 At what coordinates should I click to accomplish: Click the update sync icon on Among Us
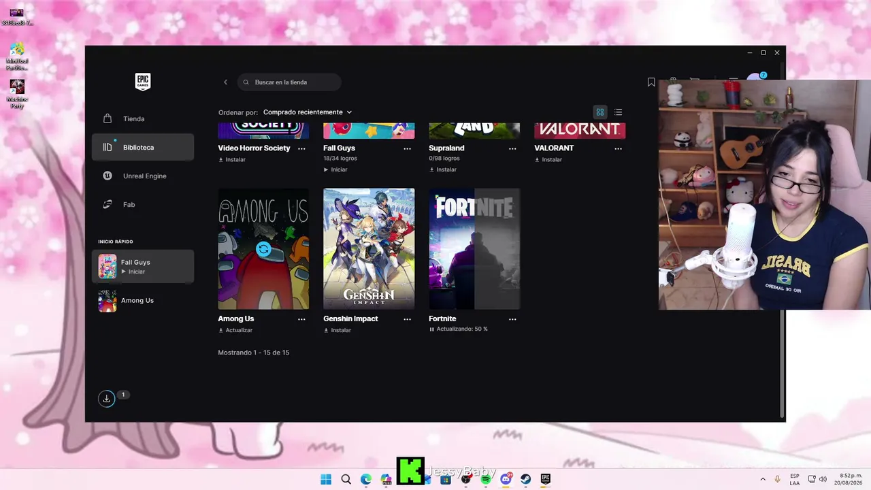[263, 249]
